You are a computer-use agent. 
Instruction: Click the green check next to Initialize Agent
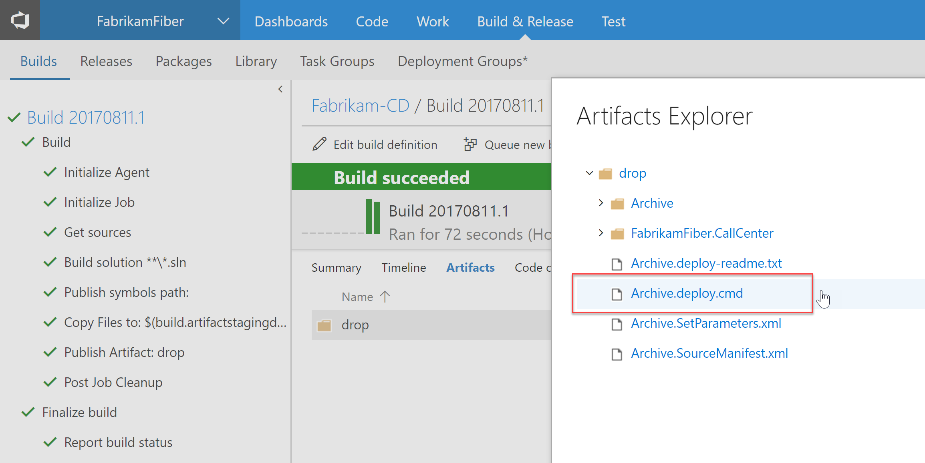(x=50, y=172)
